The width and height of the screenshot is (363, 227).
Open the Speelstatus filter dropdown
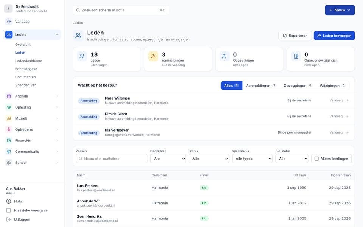(x=252, y=159)
